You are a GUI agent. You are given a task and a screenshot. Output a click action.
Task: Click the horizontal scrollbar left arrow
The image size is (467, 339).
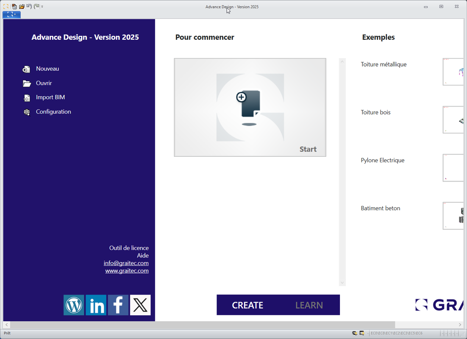[x=6, y=325]
